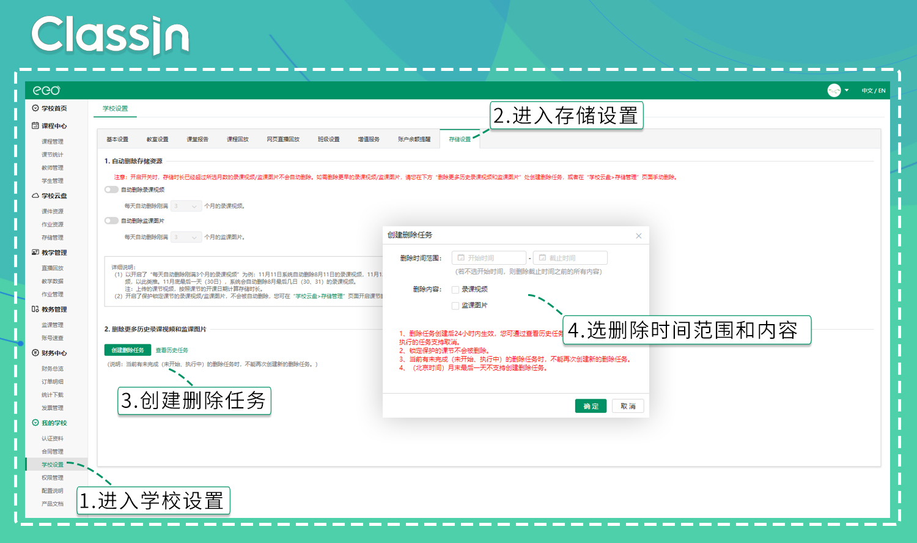Open 发票管理 in sidebar
Viewport: 917px width, 543px height.
point(53,408)
